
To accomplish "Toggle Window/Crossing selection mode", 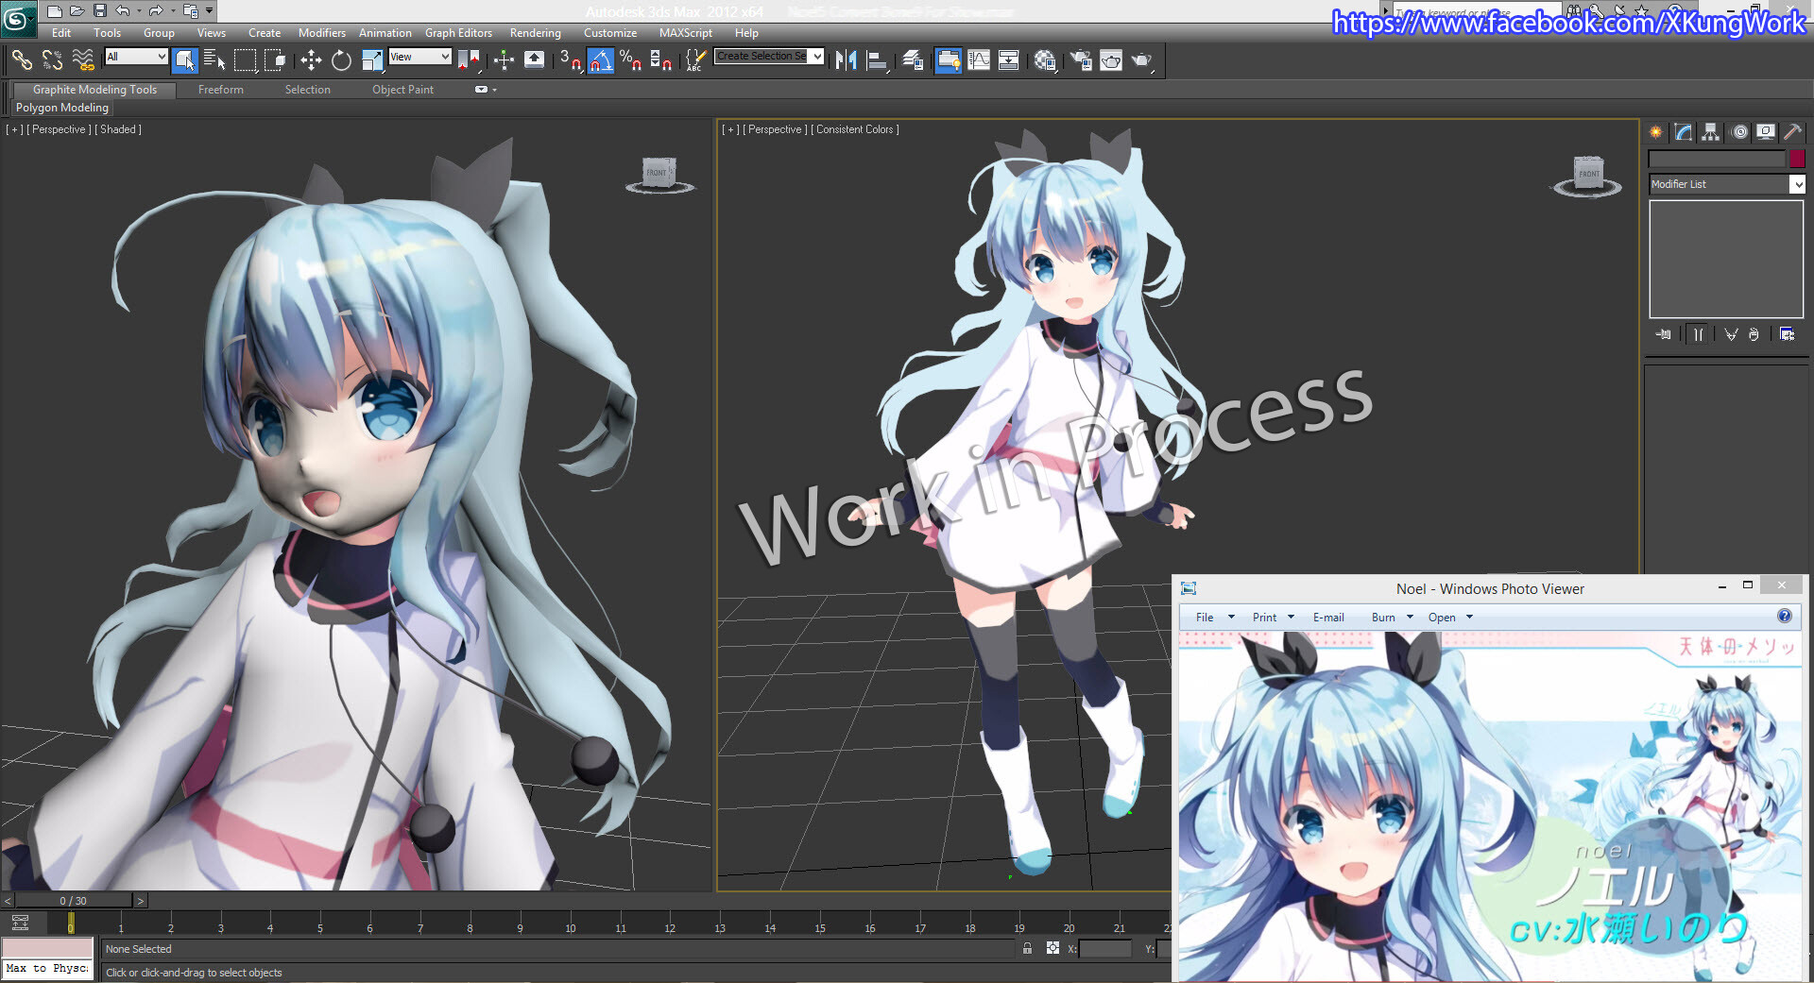I will point(276,60).
